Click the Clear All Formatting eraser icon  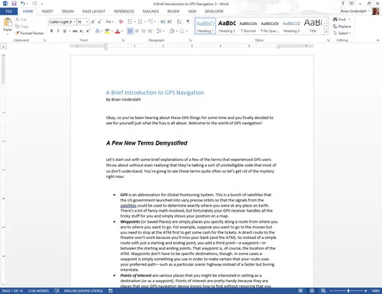[121, 22]
